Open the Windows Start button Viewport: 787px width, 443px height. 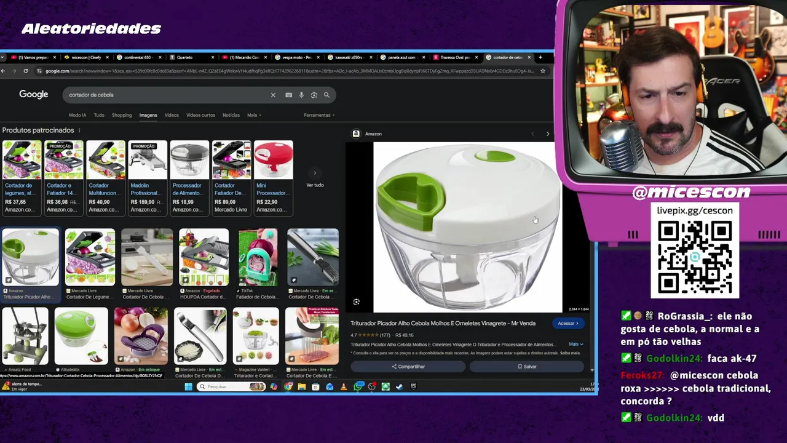(188, 386)
